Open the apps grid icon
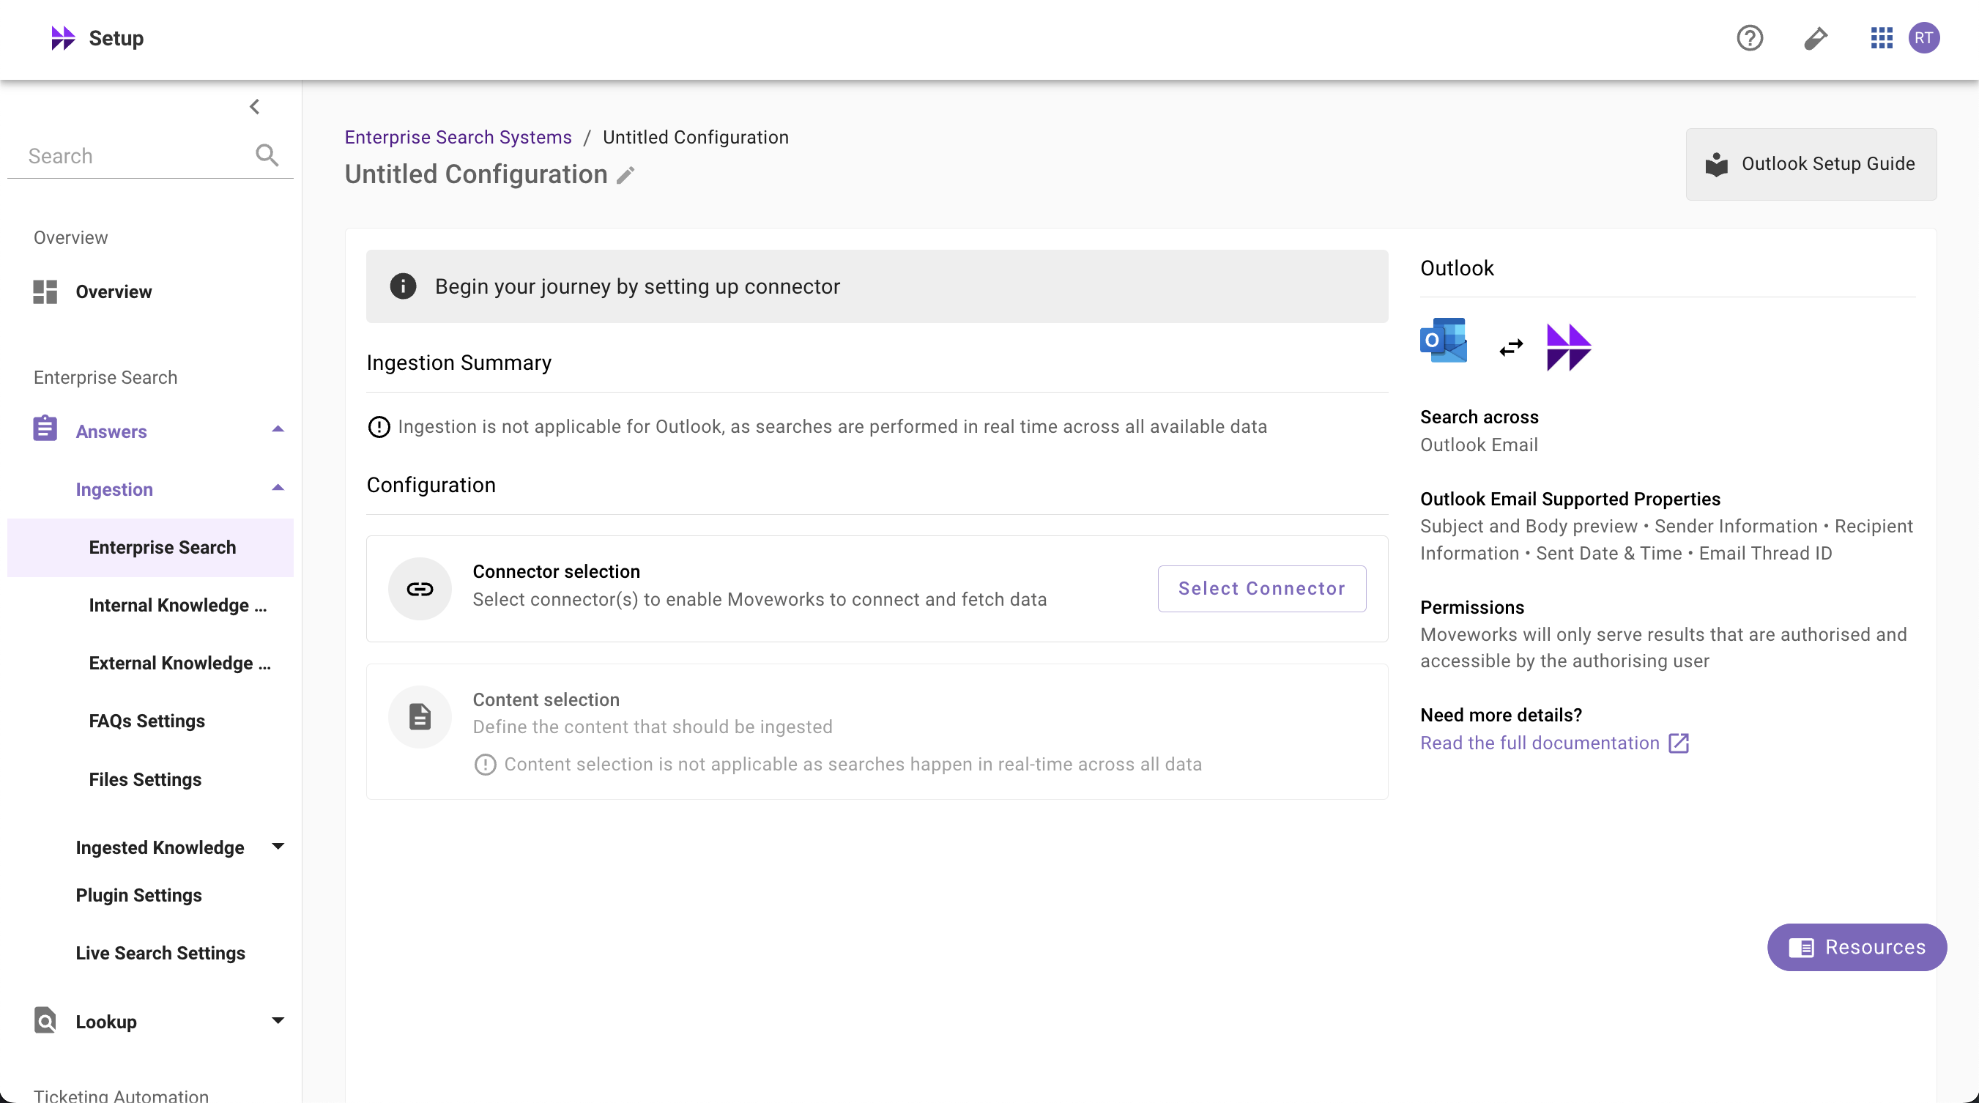This screenshot has width=1979, height=1103. point(1881,37)
